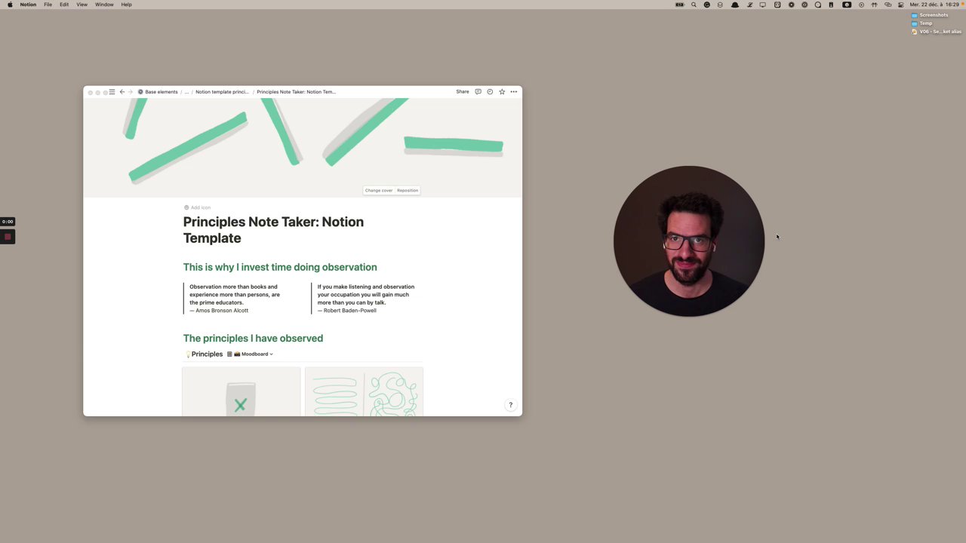
Task: Go to Notion template princi... breadcrumb
Action: [x=222, y=92]
